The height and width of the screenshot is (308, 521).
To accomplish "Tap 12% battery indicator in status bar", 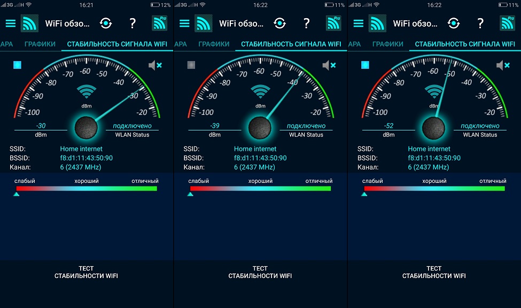I will [x=160, y=5].
